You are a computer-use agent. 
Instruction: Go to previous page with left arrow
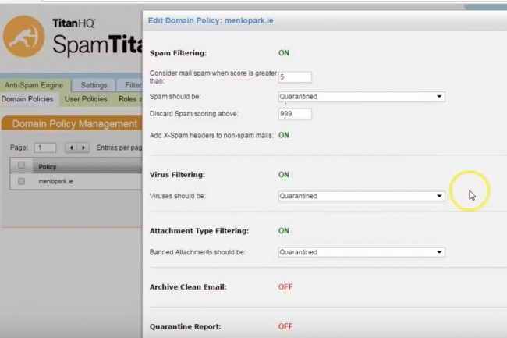(x=71, y=148)
